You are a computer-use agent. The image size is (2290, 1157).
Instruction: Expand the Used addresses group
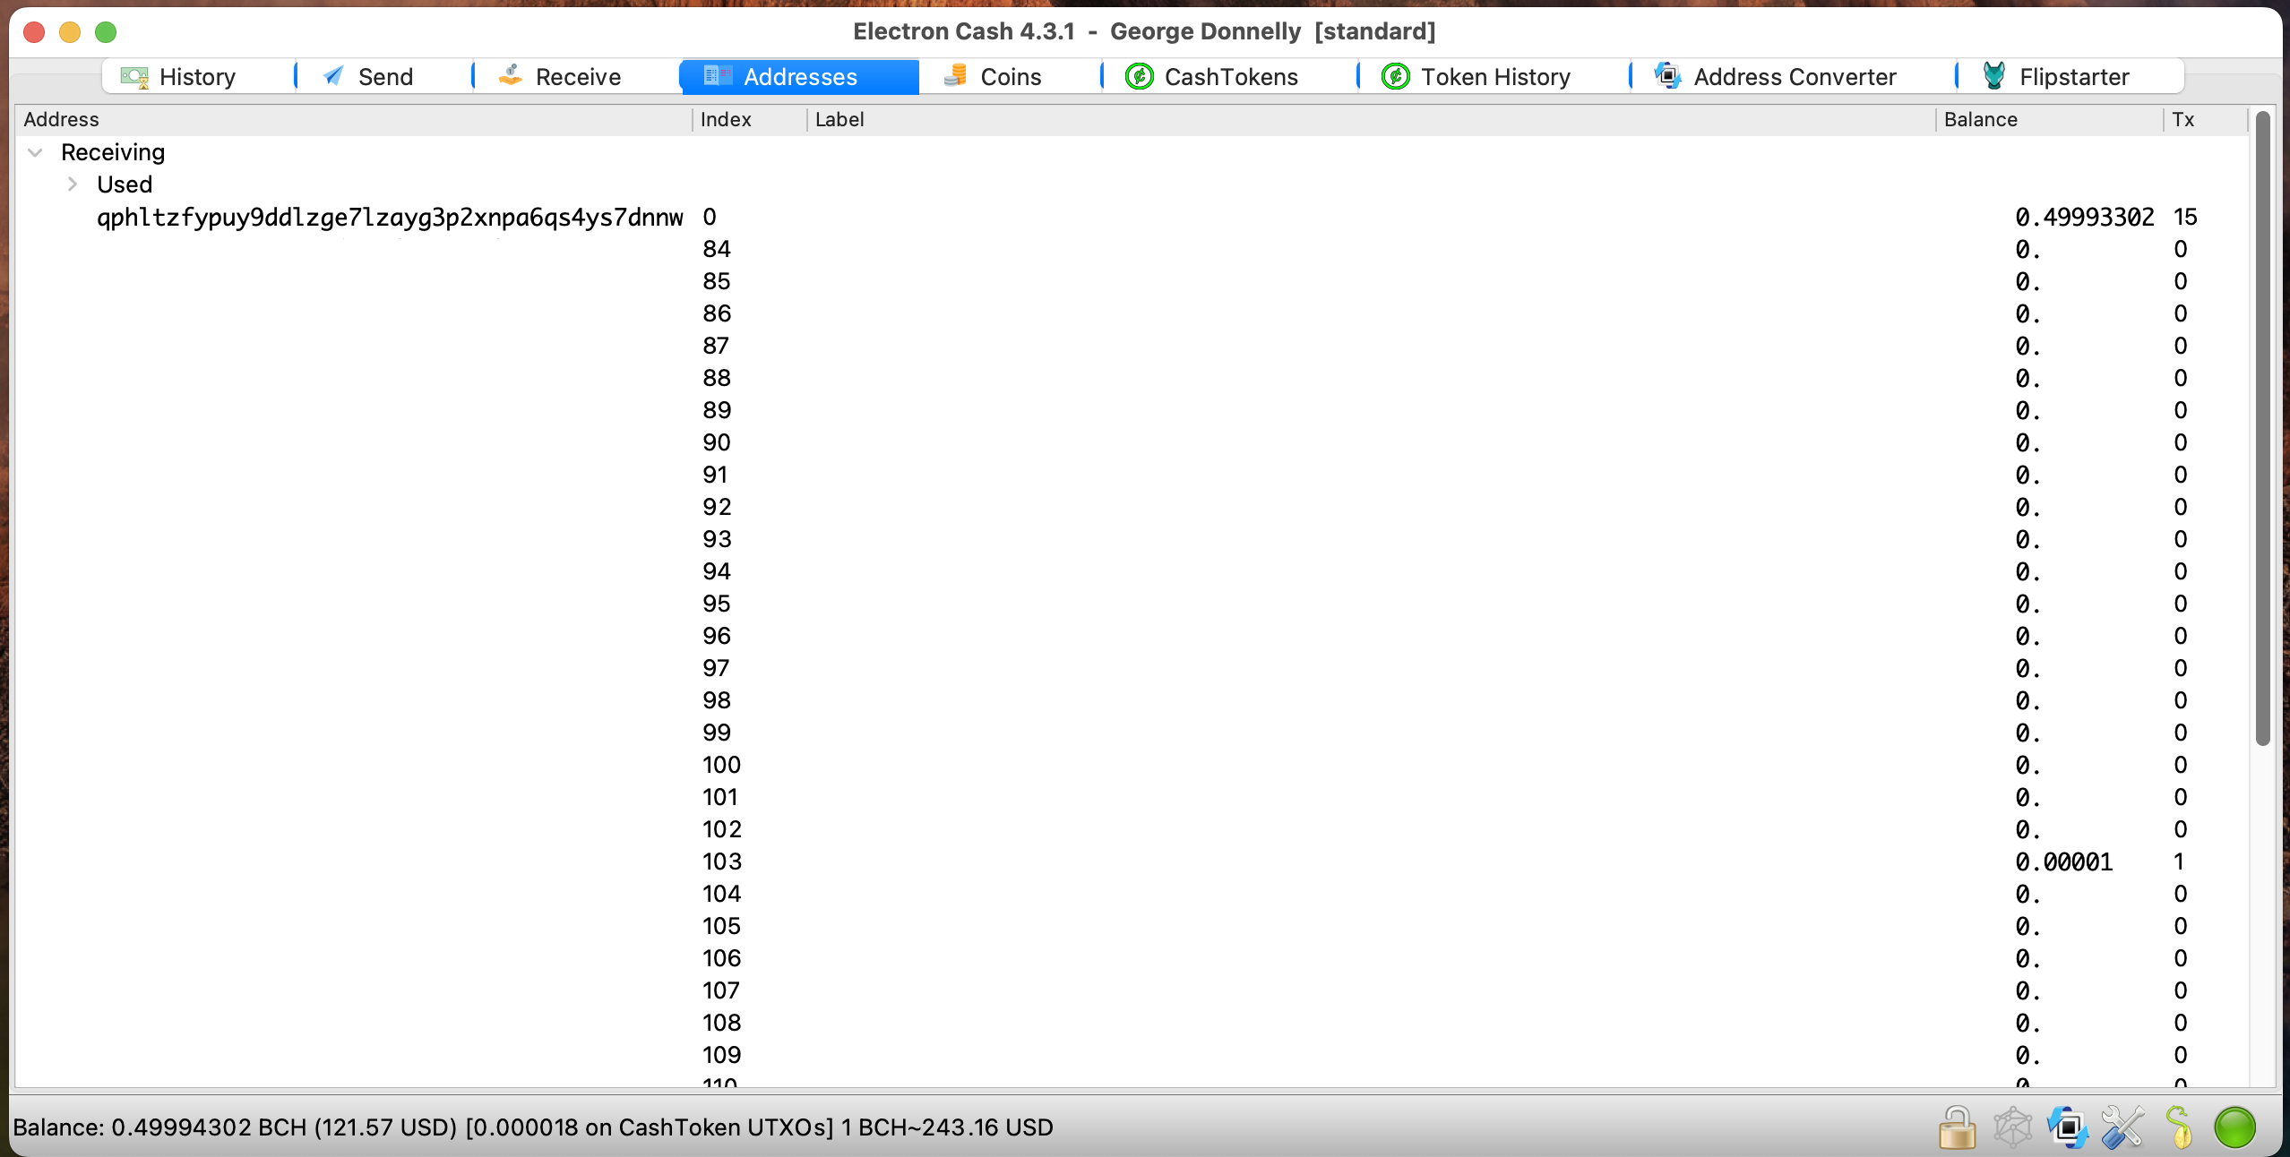(69, 183)
